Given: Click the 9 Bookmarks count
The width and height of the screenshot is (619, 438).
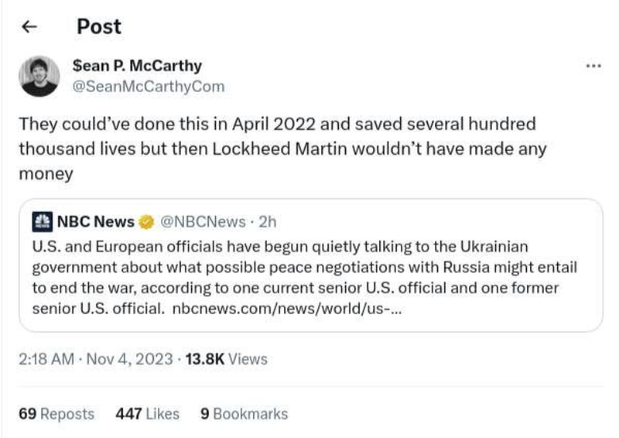Looking at the screenshot, I should tap(244, 414).
